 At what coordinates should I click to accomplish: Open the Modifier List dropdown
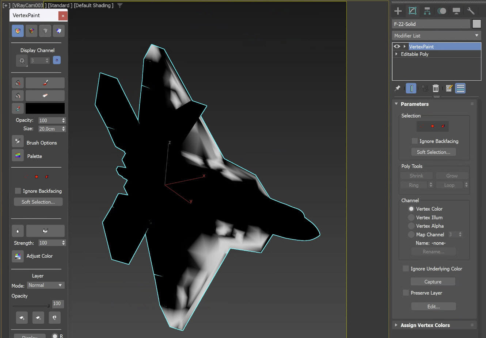click(436, 35)
